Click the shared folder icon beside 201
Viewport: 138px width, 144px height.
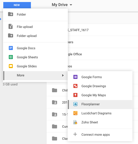pyautogui.click(x=55, y=102)
